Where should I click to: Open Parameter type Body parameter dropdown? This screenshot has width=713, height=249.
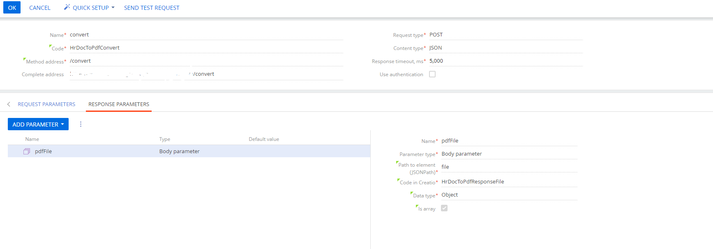[509, 154]
